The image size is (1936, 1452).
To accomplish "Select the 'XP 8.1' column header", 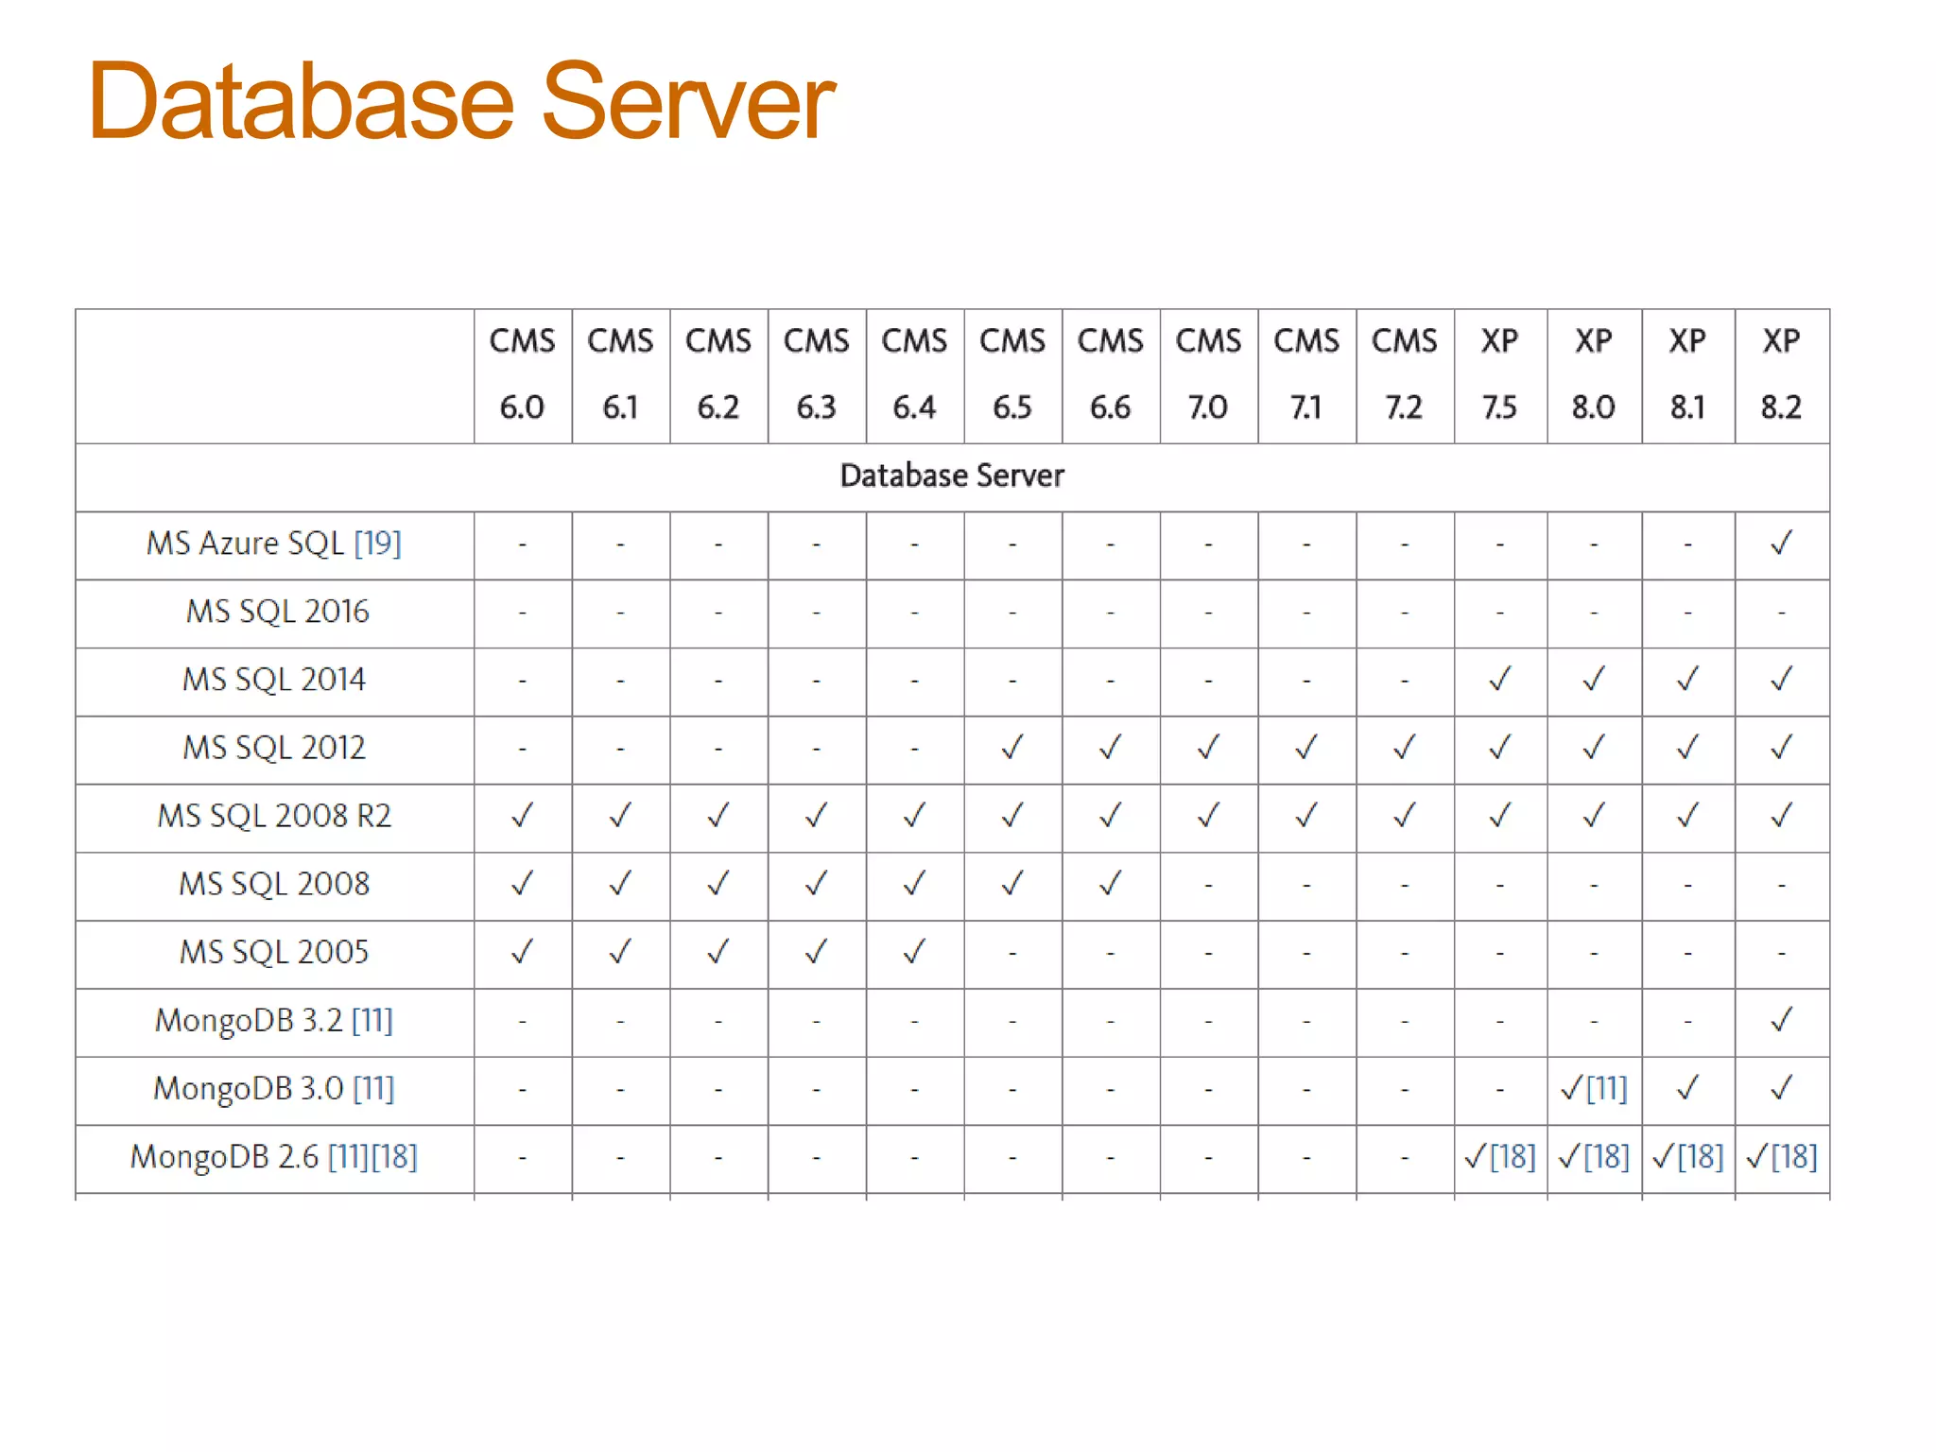I will pyautogui.click(x=1688, y=375).
